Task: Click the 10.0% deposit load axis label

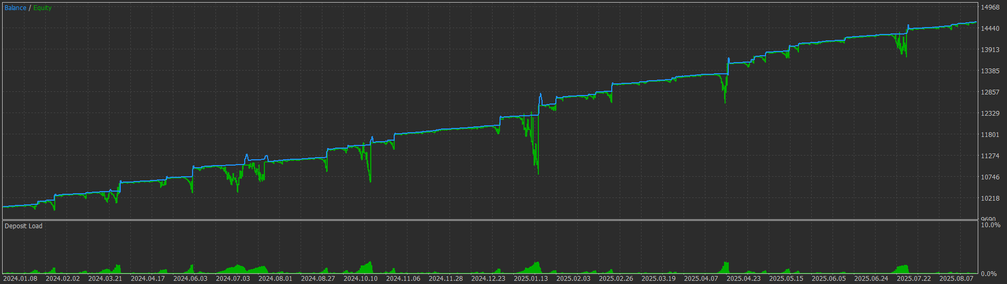Action: tap(991, 225)
